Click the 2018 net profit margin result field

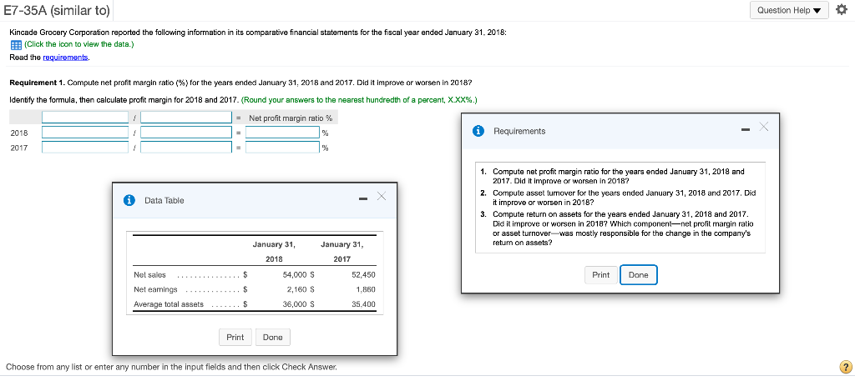pyautogui.click(x=282, y=133)
